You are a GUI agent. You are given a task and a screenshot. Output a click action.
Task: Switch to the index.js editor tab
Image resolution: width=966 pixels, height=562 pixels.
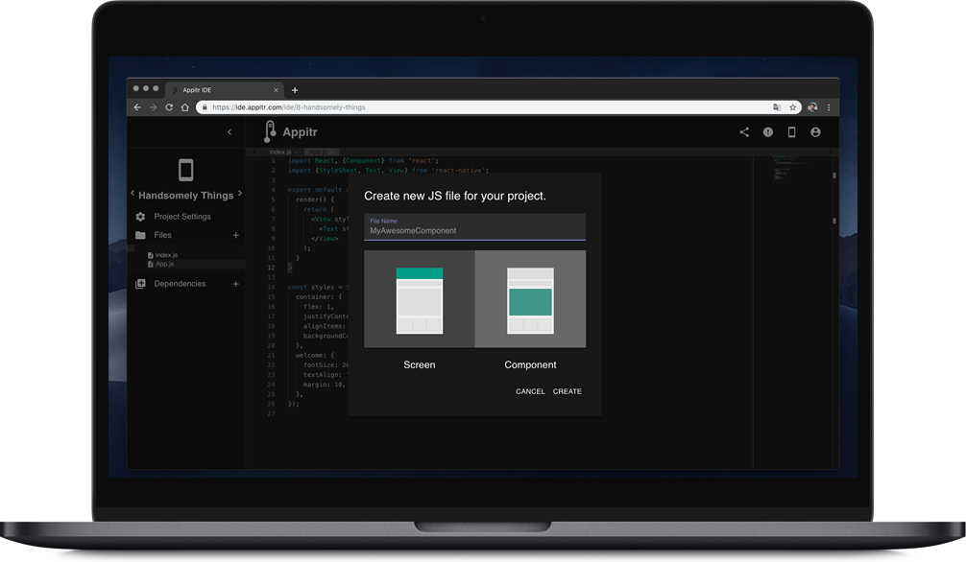[x=279, y=152]
